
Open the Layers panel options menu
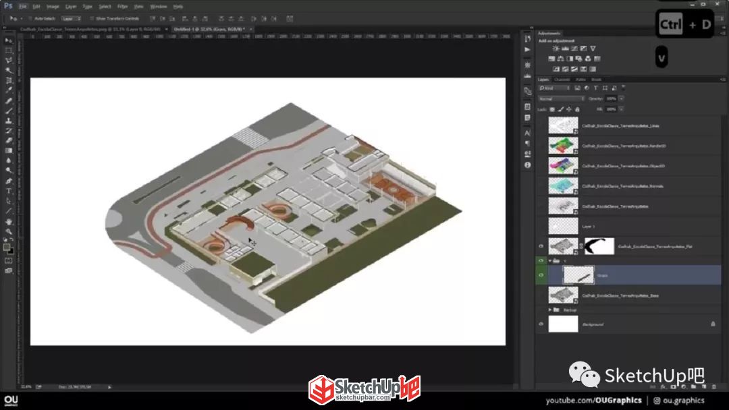[722, 80]
